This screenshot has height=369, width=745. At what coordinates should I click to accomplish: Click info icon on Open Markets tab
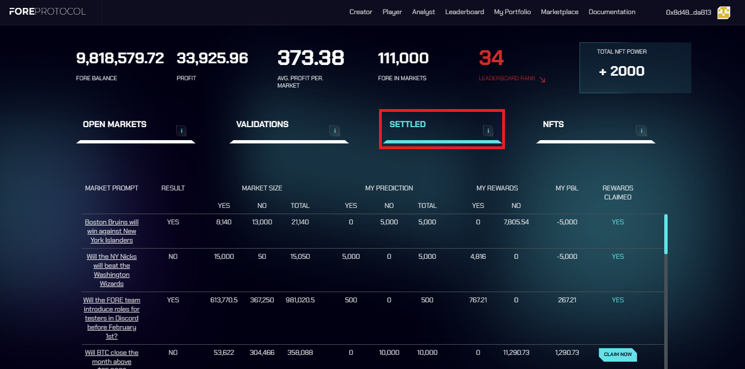coord(181,131)
